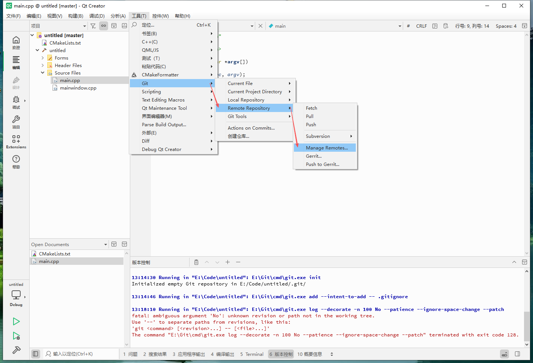The width and height of the screenshot is (533, 363).
Task: Maximize the output pane icon
Action: pos(525,262)
